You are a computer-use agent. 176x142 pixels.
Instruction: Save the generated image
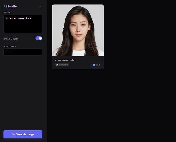(96, 65)
